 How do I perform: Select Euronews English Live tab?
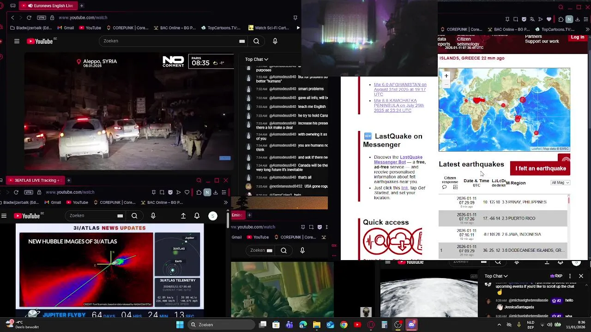[x=49, y=6]
